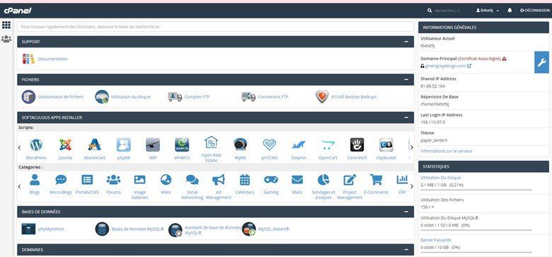Open the Social Networking category
Image resolution: width=552 pixels, height=257 pixels.
pos(192,180)
